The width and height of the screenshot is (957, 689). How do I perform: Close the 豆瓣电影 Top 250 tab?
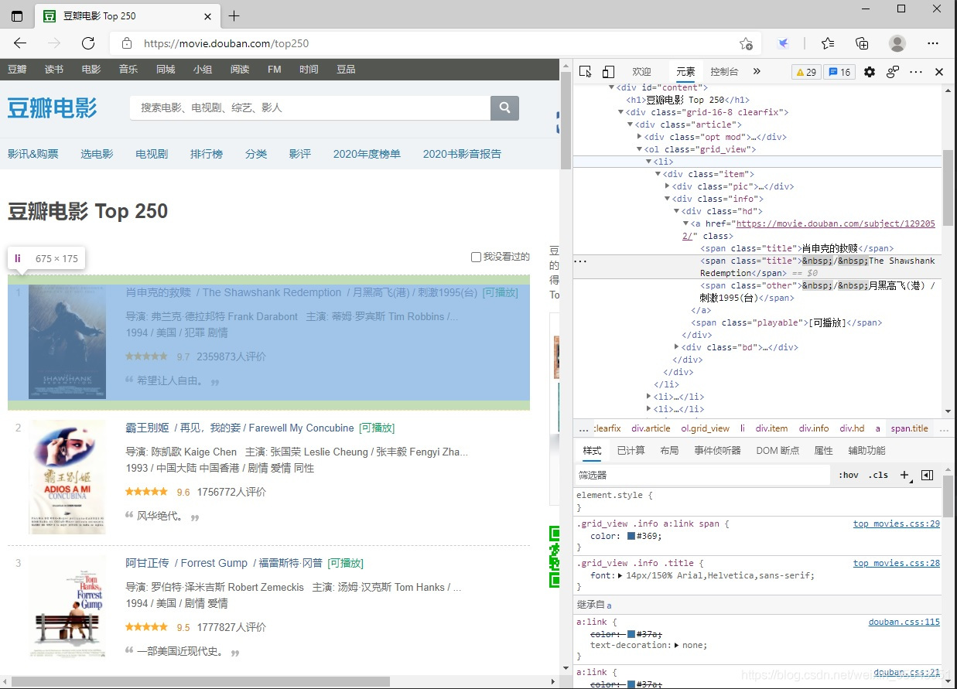(208, 15)
